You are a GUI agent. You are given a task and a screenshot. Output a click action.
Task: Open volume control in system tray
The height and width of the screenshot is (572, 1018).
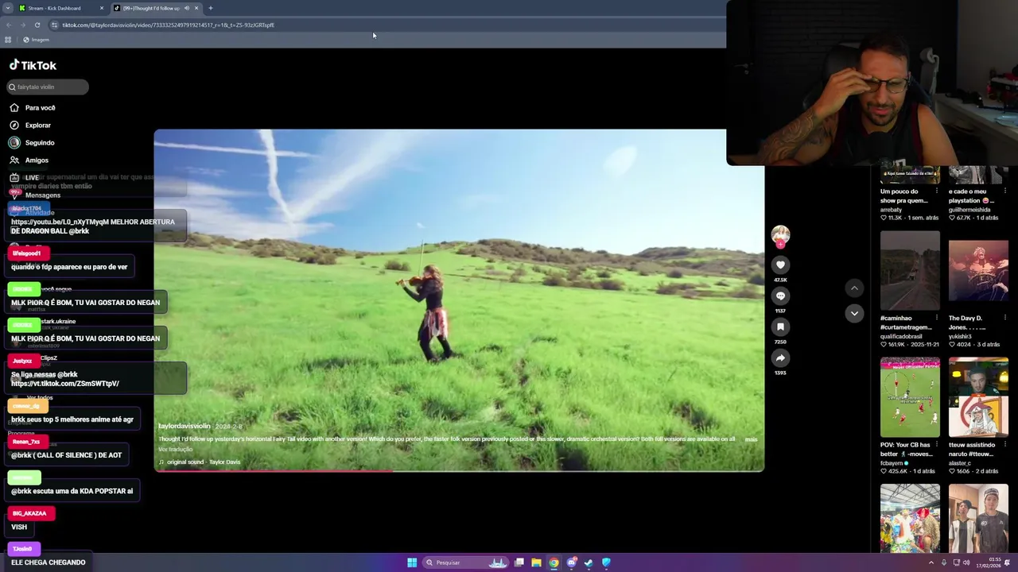coord(966,562)
